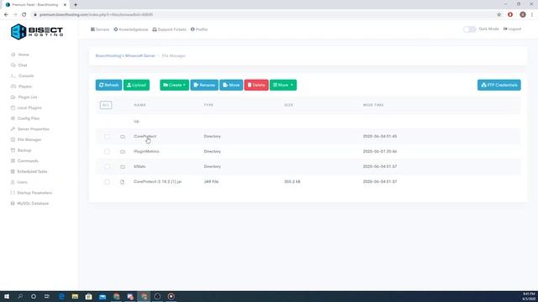This screenshot has width=538, height=302.
Task: Open Home from the sidebar
Action: click(x=20, y=55)
